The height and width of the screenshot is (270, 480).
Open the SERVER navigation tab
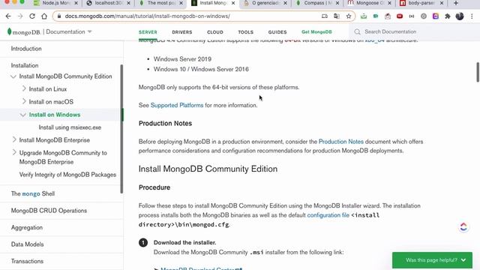pos(148,32)
